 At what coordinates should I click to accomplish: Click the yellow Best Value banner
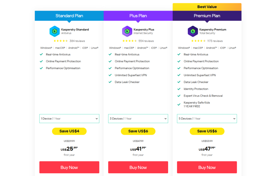(x=207, y=7)
